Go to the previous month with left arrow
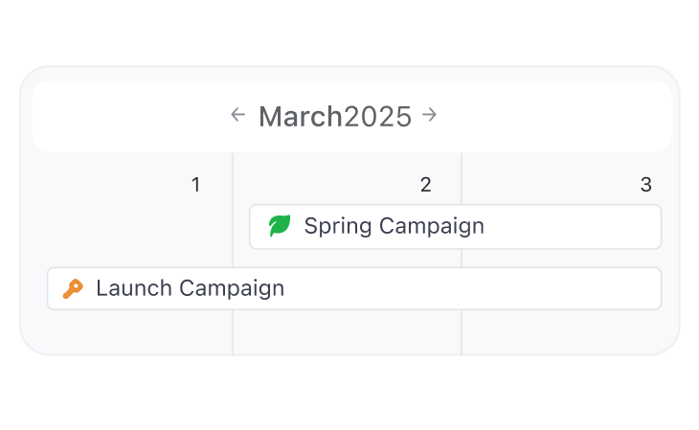699x430 pixels. pos(238,115)
